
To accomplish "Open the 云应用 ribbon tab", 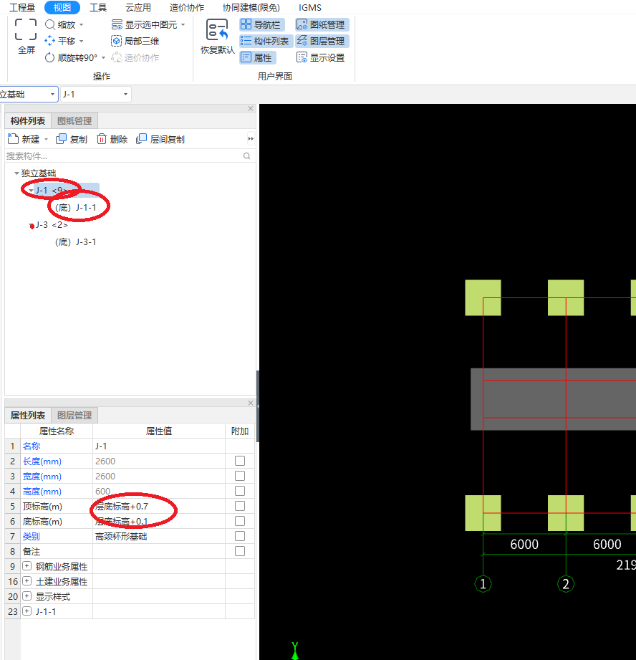I will click(x=138, y=8).
